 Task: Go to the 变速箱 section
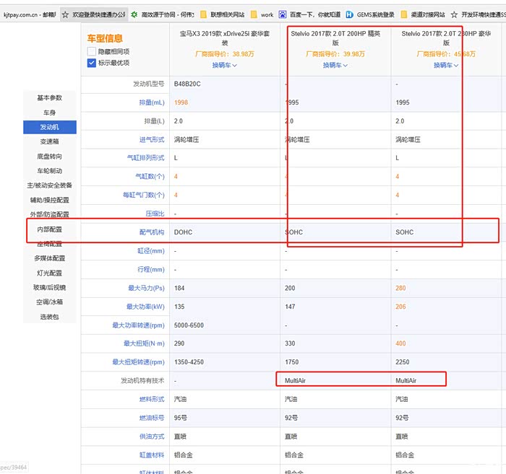(49, 141)
